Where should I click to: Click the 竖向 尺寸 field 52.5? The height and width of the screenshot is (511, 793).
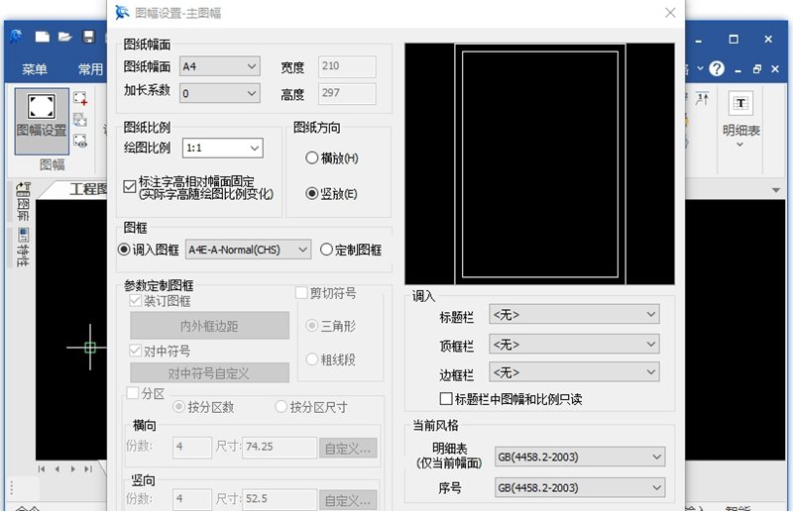pyautogui.click(x=280, y=499)
